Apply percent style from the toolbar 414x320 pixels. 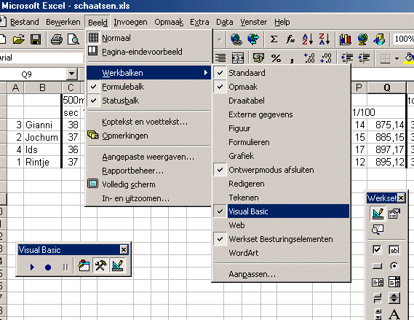click(x=276, y=58)
